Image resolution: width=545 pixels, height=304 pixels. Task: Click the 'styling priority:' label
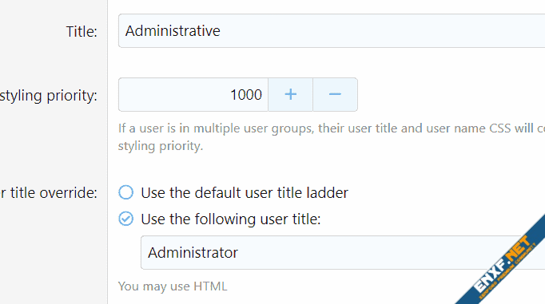pyautogui.click(x=49, y=96)
